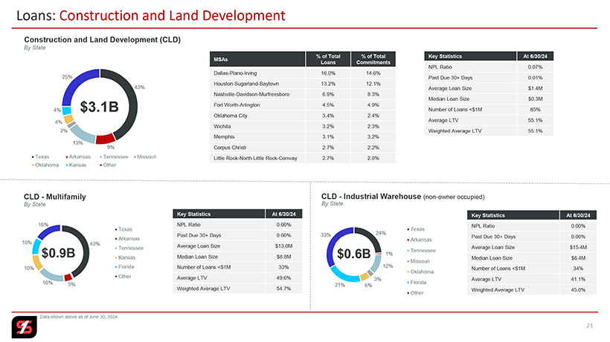Viewport: 610px width, 342px height.
Task: Click the $3.1B donut chart center
Action: (x=99, y=107)
